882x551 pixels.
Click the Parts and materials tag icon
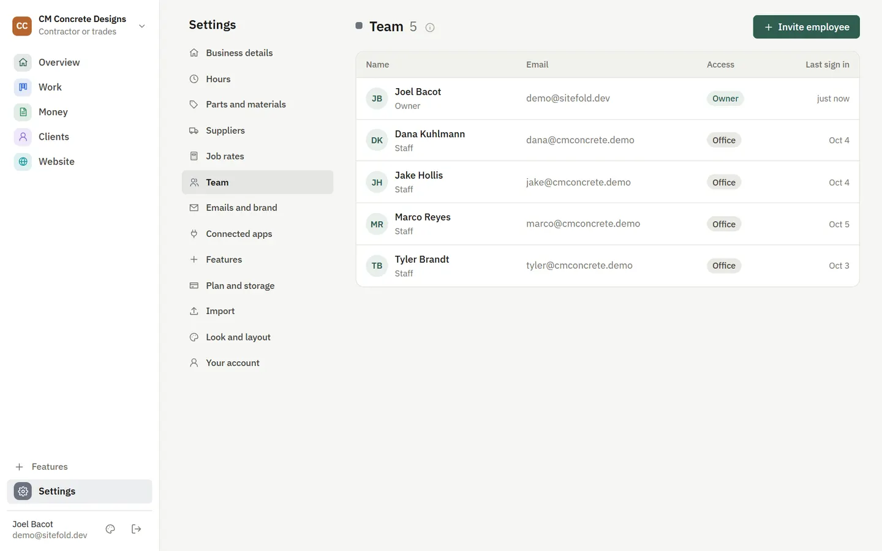(x=194, y=105)
